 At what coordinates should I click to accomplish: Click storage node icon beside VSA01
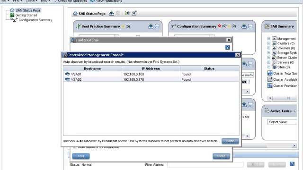coord(67,74)
